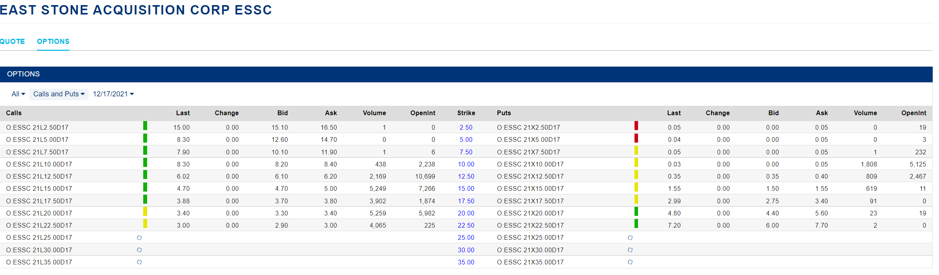Image resolution: width=939 pixels, height=275 pixels.
Task: Open the QUOTE tab
Action: point(12,42)
